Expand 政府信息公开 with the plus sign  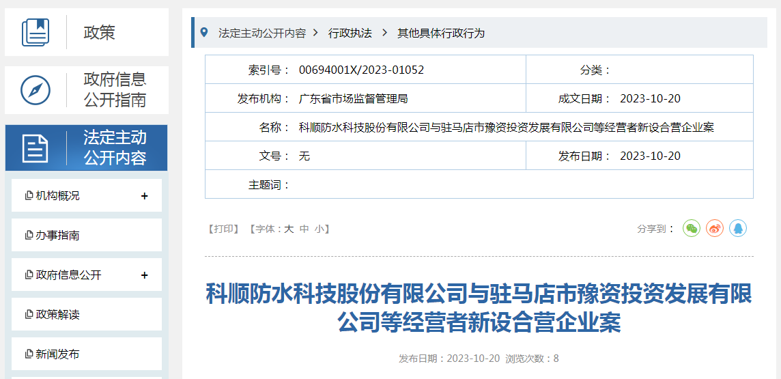145,275
